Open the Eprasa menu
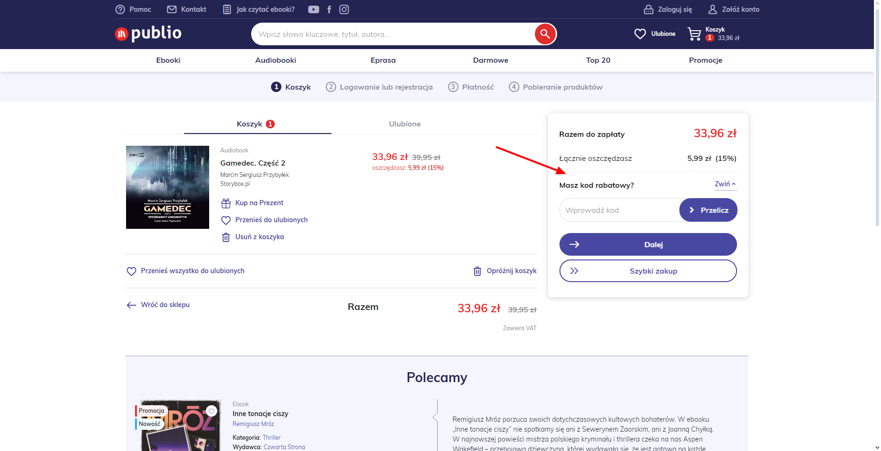Viewport: 881px width, 451px height. coord(383,60)
